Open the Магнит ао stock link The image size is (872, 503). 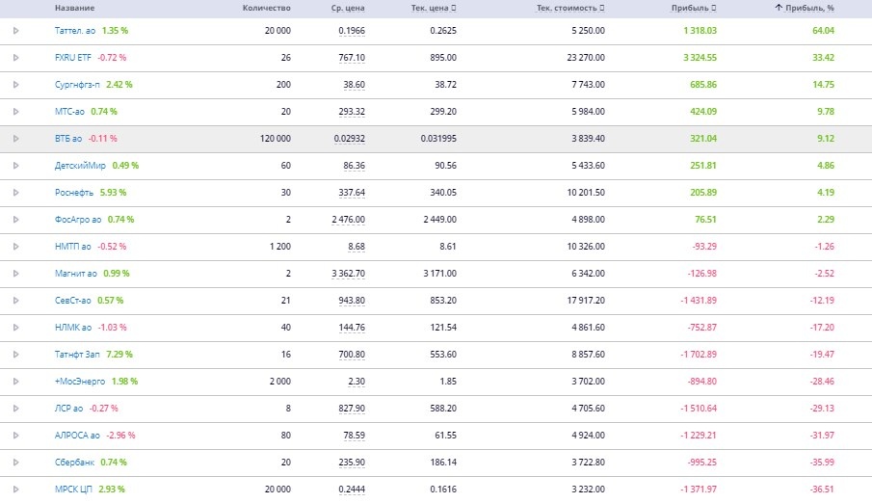click(73, 274)
